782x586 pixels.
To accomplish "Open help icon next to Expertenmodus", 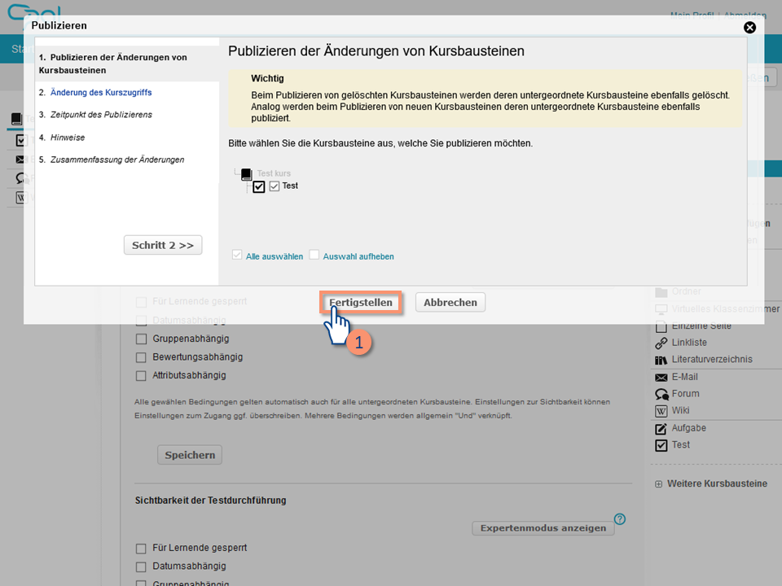I will pyautogui.click(x=620, y=519).
